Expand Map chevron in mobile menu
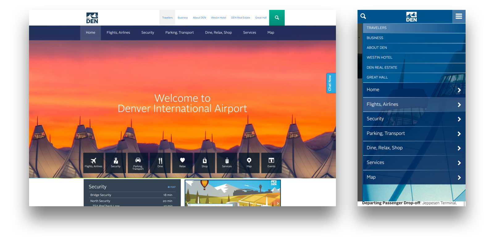This screenshot has height=247, width=494. [459, 178]
